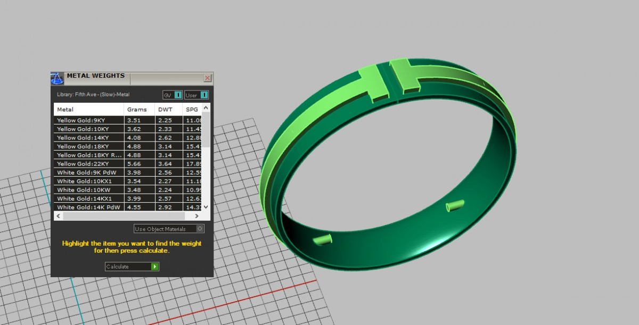The width and height of the screenshot is (639, 325).
Task: Toggle the User library switch
Action: point(204,95)
